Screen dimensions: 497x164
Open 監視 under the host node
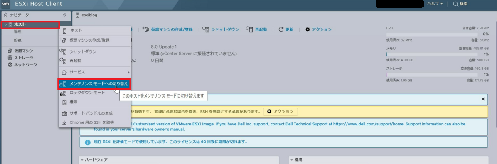(x=18, y=40)
